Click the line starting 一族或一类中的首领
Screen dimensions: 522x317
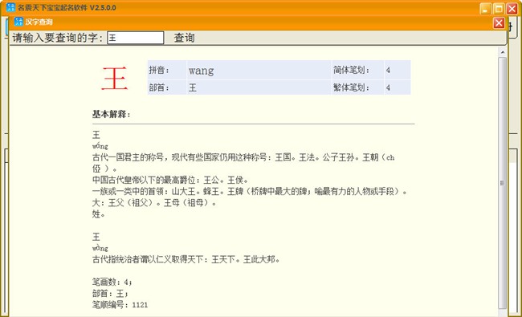click(249, 191)
